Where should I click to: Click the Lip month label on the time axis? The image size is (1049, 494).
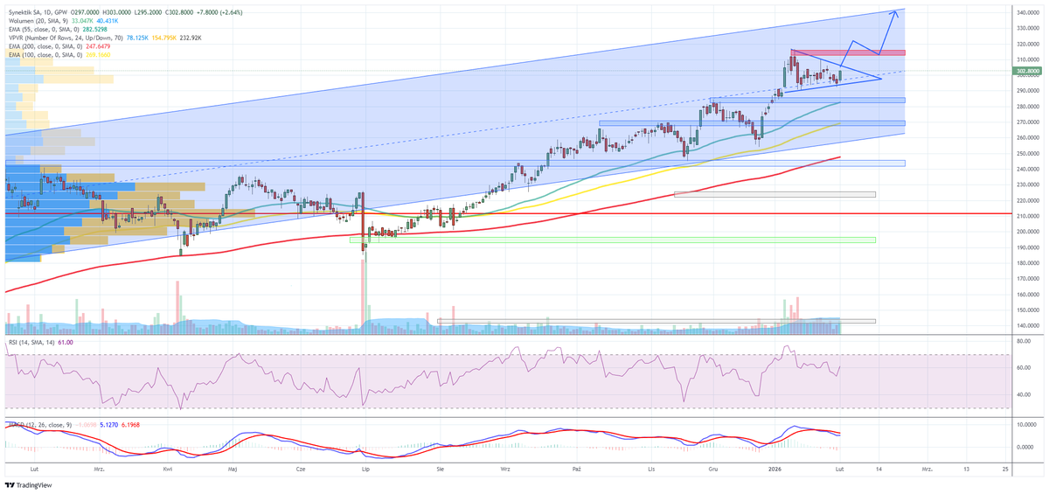click(365, 469)
